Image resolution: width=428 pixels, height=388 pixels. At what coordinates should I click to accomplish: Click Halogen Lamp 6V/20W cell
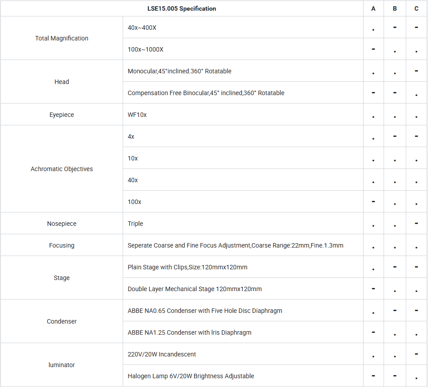[243, 376]
